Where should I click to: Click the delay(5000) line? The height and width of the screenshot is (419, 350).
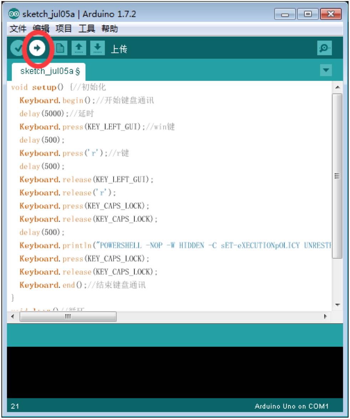point(56,114)
